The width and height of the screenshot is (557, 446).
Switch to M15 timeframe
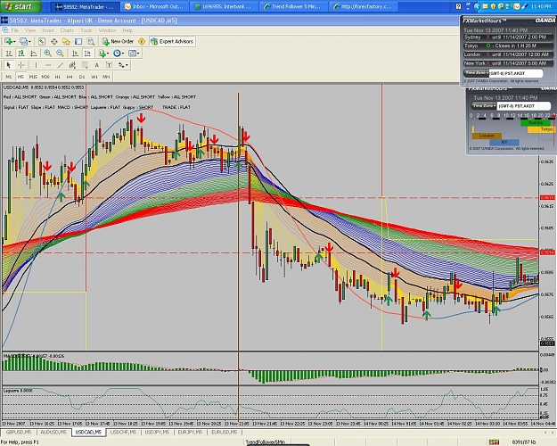(x=33, y=77)
